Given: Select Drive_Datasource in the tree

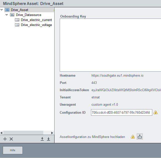Looking at the screenshot, I should 28,15.
